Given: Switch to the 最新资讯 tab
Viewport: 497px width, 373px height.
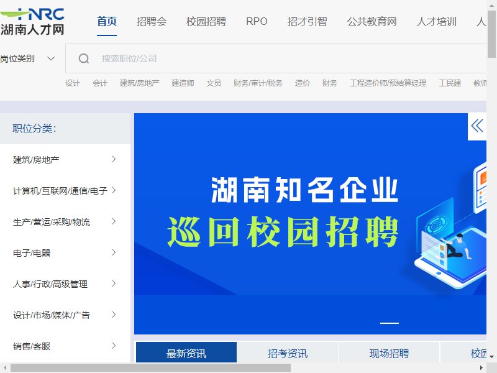Looking at the screenshot, I should (x=186, y=352).
